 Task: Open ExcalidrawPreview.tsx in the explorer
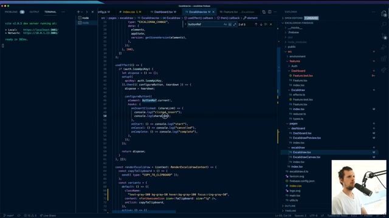coord(306,138)
